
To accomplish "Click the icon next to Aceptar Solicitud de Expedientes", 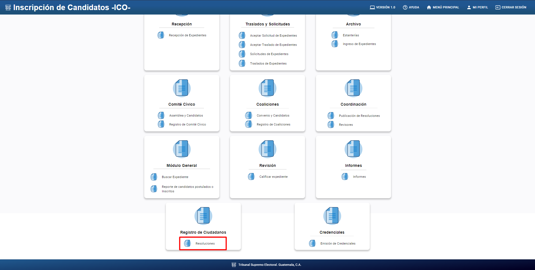I will 242,35.
